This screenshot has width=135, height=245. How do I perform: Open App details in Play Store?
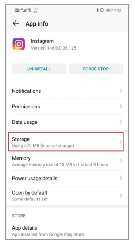(x=67, y=231)
